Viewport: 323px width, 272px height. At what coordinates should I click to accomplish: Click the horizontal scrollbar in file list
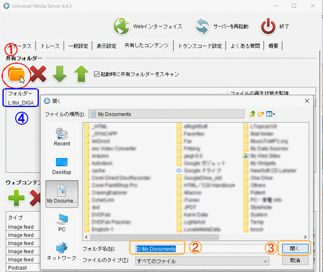(x=164, y=237)
